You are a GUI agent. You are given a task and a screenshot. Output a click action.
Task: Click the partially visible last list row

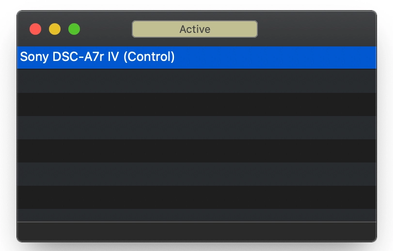click(197, 215)
